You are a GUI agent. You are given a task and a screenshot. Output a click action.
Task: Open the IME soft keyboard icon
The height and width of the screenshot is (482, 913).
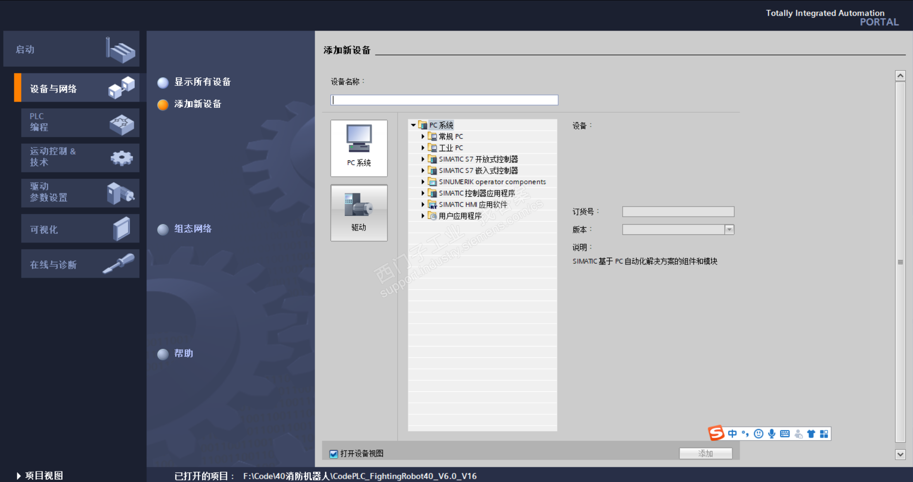click(785, 434)
